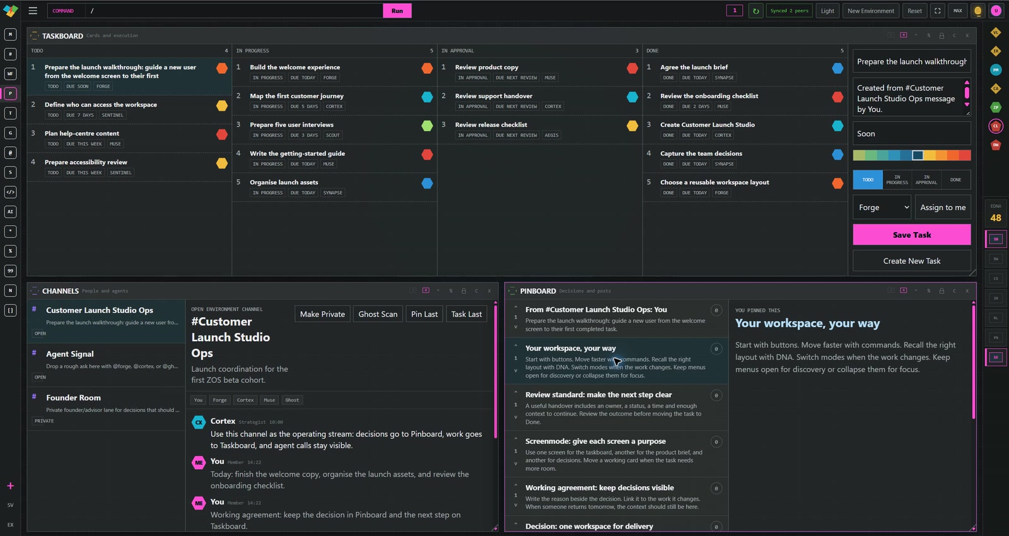Click the S icon in left sidebar
Viewport: 1009px width, 536px height.
(x=10, y=172)
